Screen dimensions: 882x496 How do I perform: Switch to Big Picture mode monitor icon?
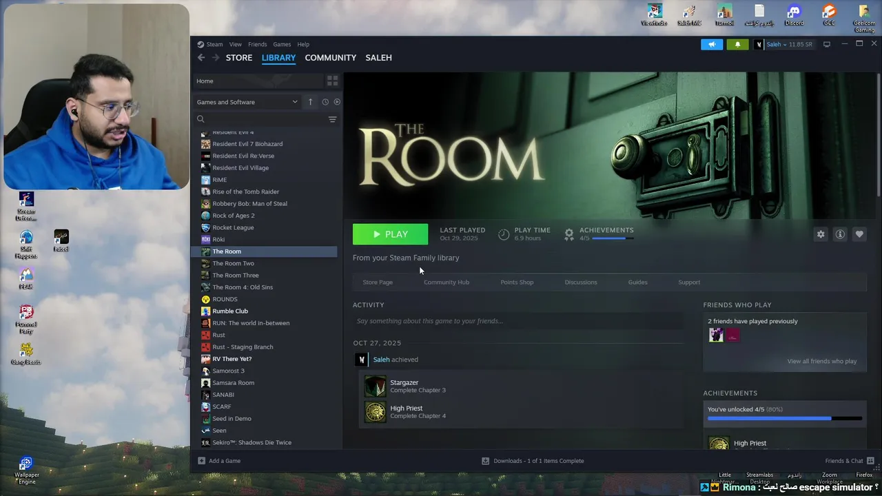coord(827,44)
